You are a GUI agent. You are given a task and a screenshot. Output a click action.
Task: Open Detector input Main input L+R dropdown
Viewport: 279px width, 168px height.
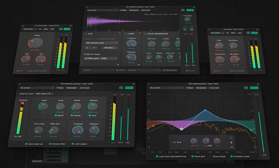[x=44, y=94]
